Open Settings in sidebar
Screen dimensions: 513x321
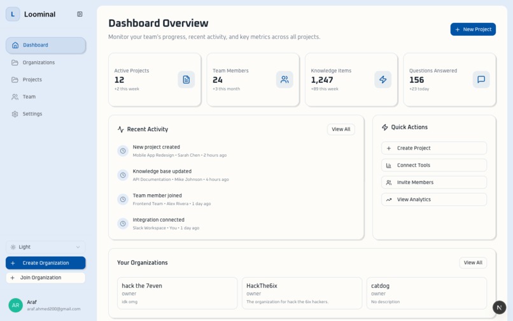tap(46, 114)
